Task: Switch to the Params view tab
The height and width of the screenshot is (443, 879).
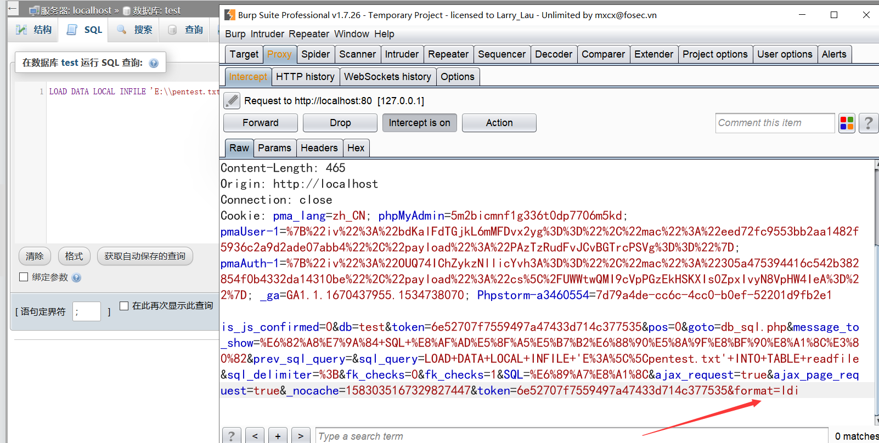Action: [x=274, y=148]
